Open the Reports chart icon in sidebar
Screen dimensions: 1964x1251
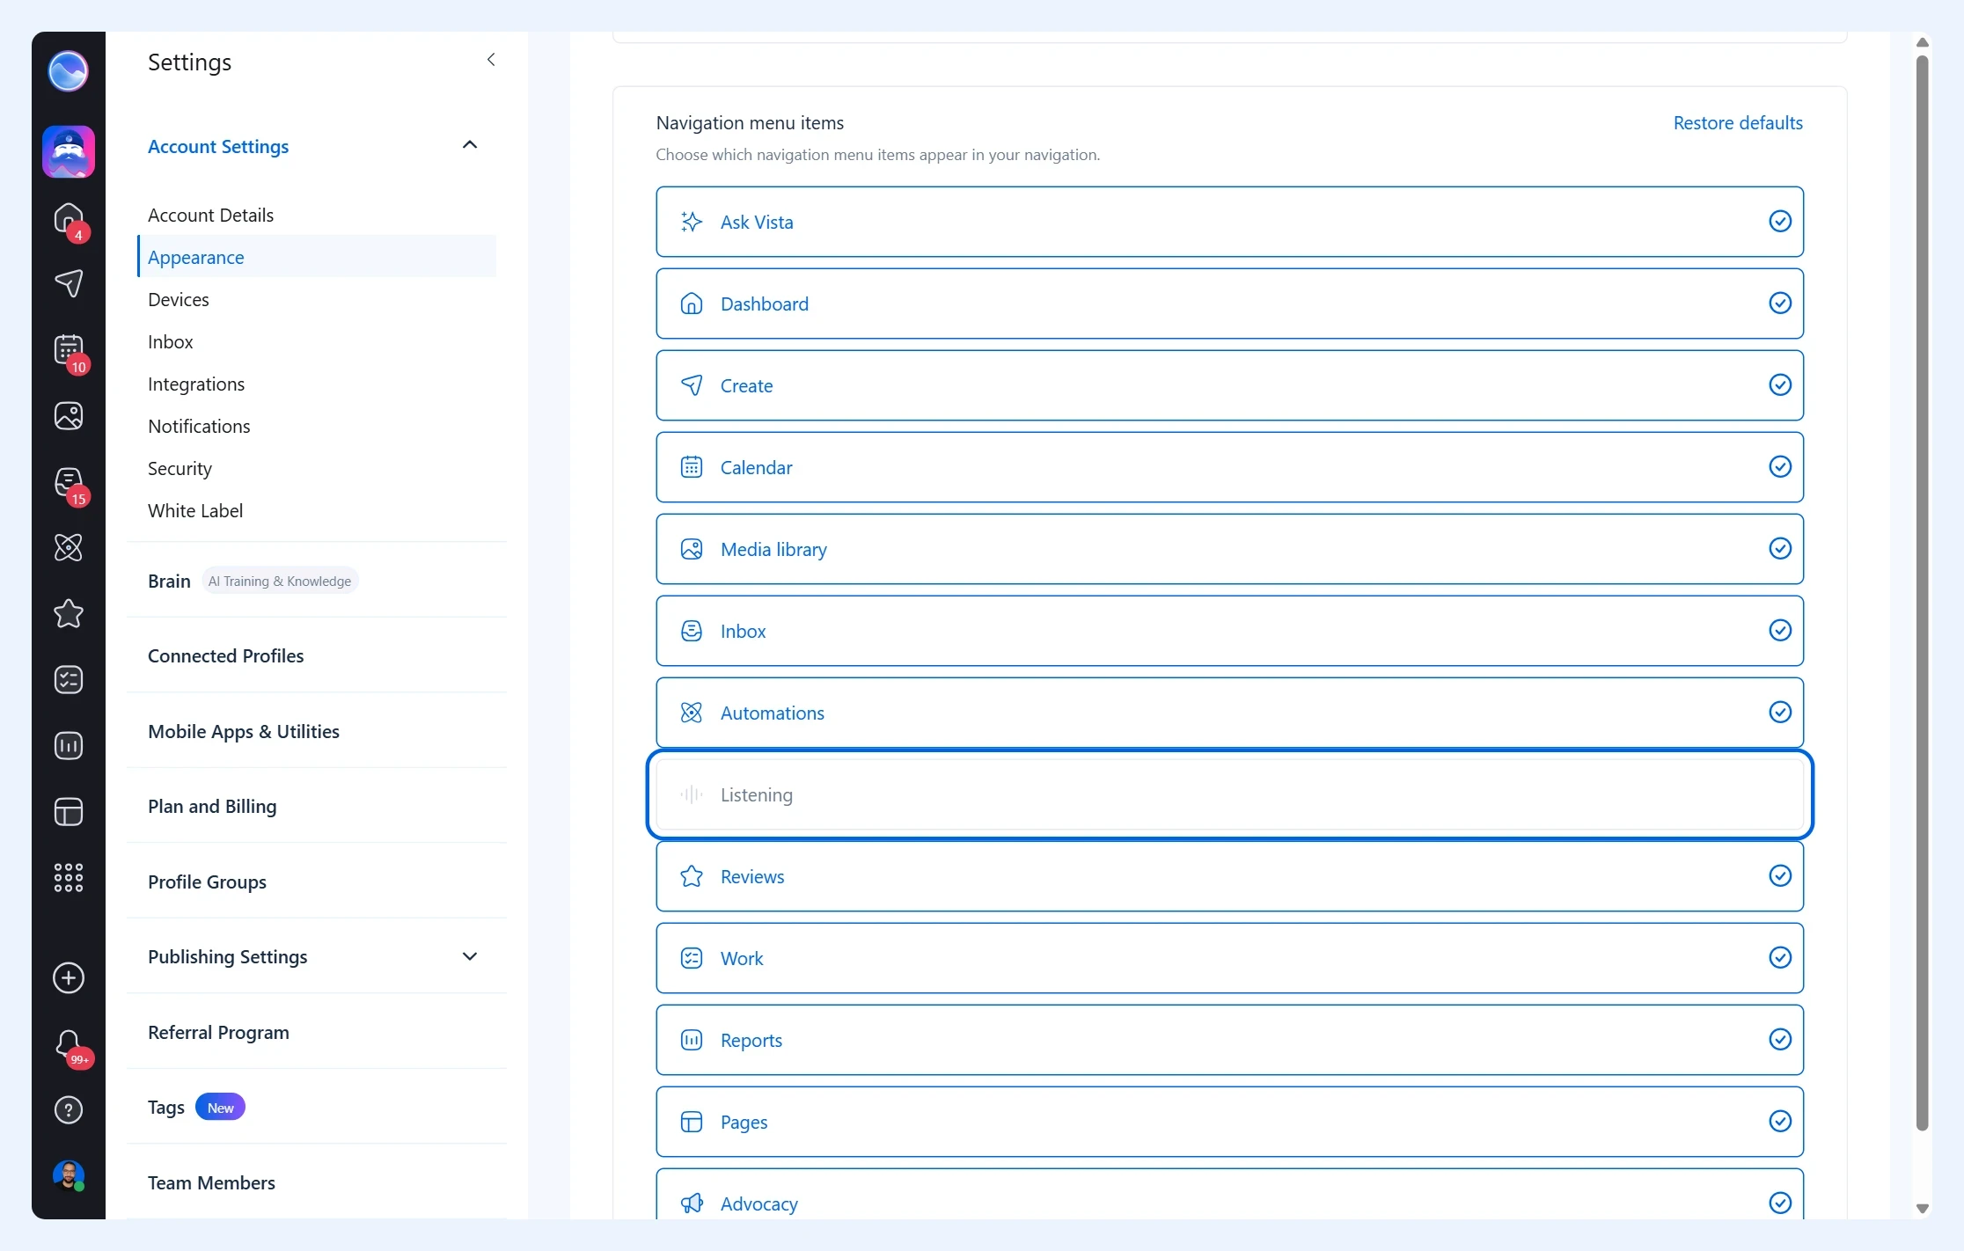click(x=69, y=745)
